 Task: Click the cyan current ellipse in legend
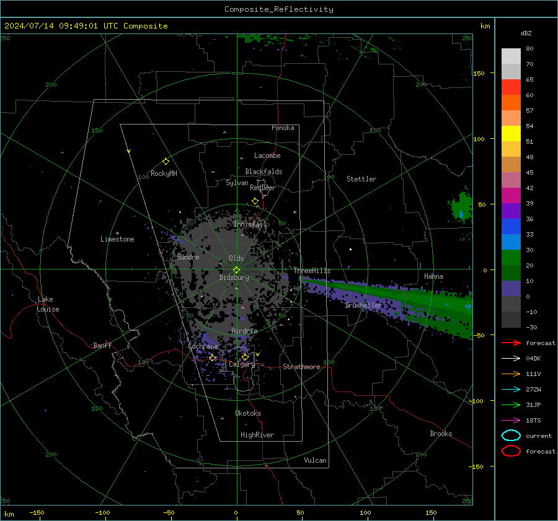[511, 436]
